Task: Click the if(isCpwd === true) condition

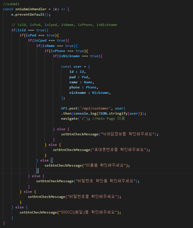Action: pyautogui.click(x=48, y=40)
